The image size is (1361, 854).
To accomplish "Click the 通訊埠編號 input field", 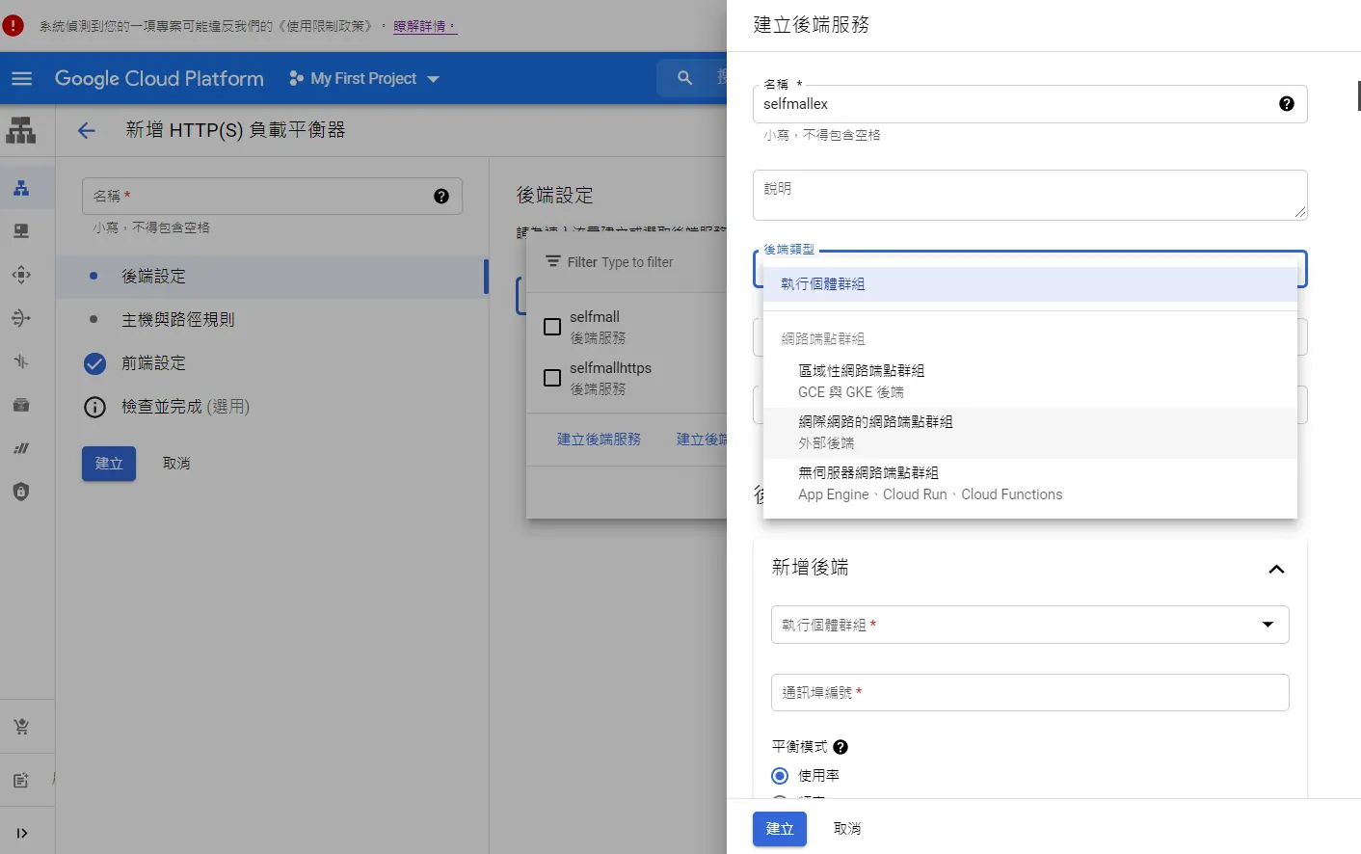I will 1029,692.
